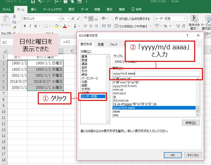Click the Decrease Decimal icon

pos(184,26)
